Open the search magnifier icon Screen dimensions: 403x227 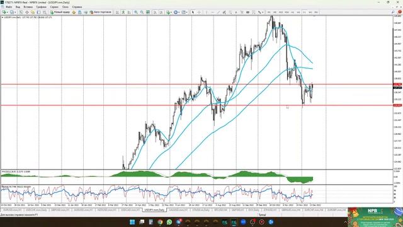[x=393, y=12]
